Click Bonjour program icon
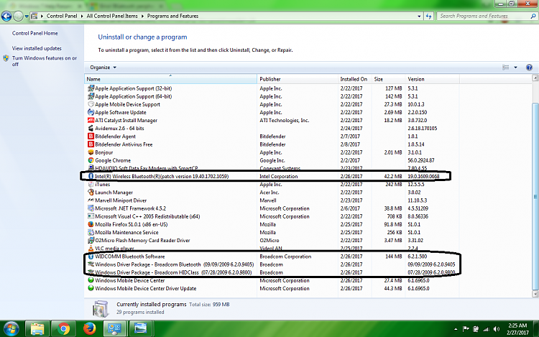539x337 pixels. [91, 152]
